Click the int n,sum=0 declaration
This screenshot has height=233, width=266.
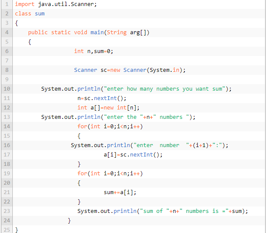pyautogui.click(x=94, y=51)
